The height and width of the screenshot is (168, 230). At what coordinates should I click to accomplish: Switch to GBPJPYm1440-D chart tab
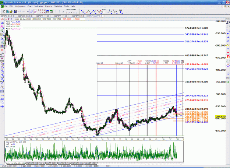pos(95,16)
